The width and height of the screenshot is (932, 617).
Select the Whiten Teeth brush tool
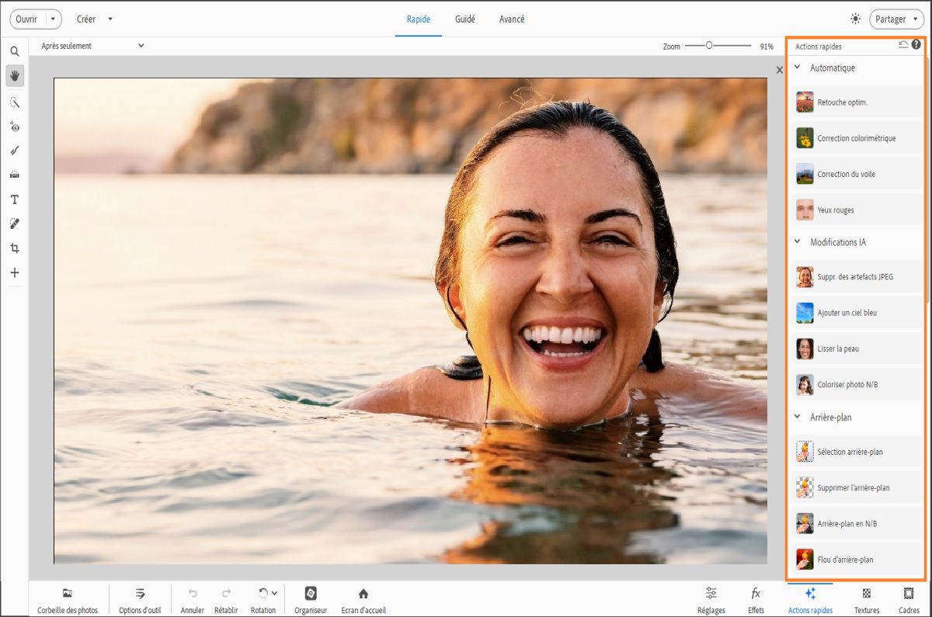[x=14, y=151]
